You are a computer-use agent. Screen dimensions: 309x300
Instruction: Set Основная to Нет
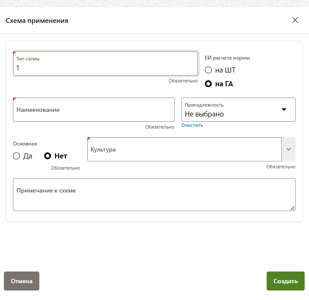(x=48, y=156)
